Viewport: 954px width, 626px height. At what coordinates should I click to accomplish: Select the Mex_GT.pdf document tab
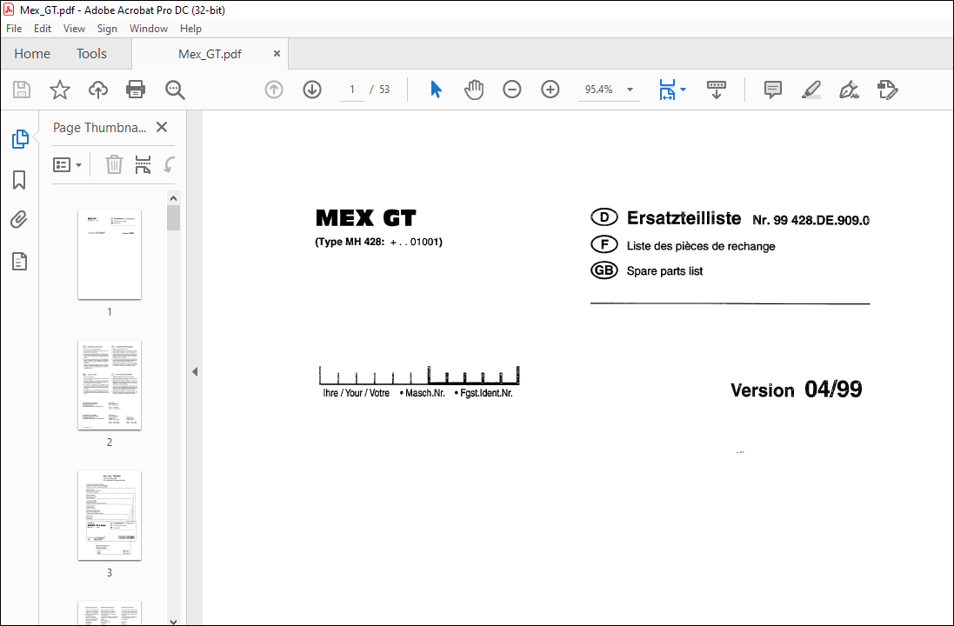click(210, 54)
